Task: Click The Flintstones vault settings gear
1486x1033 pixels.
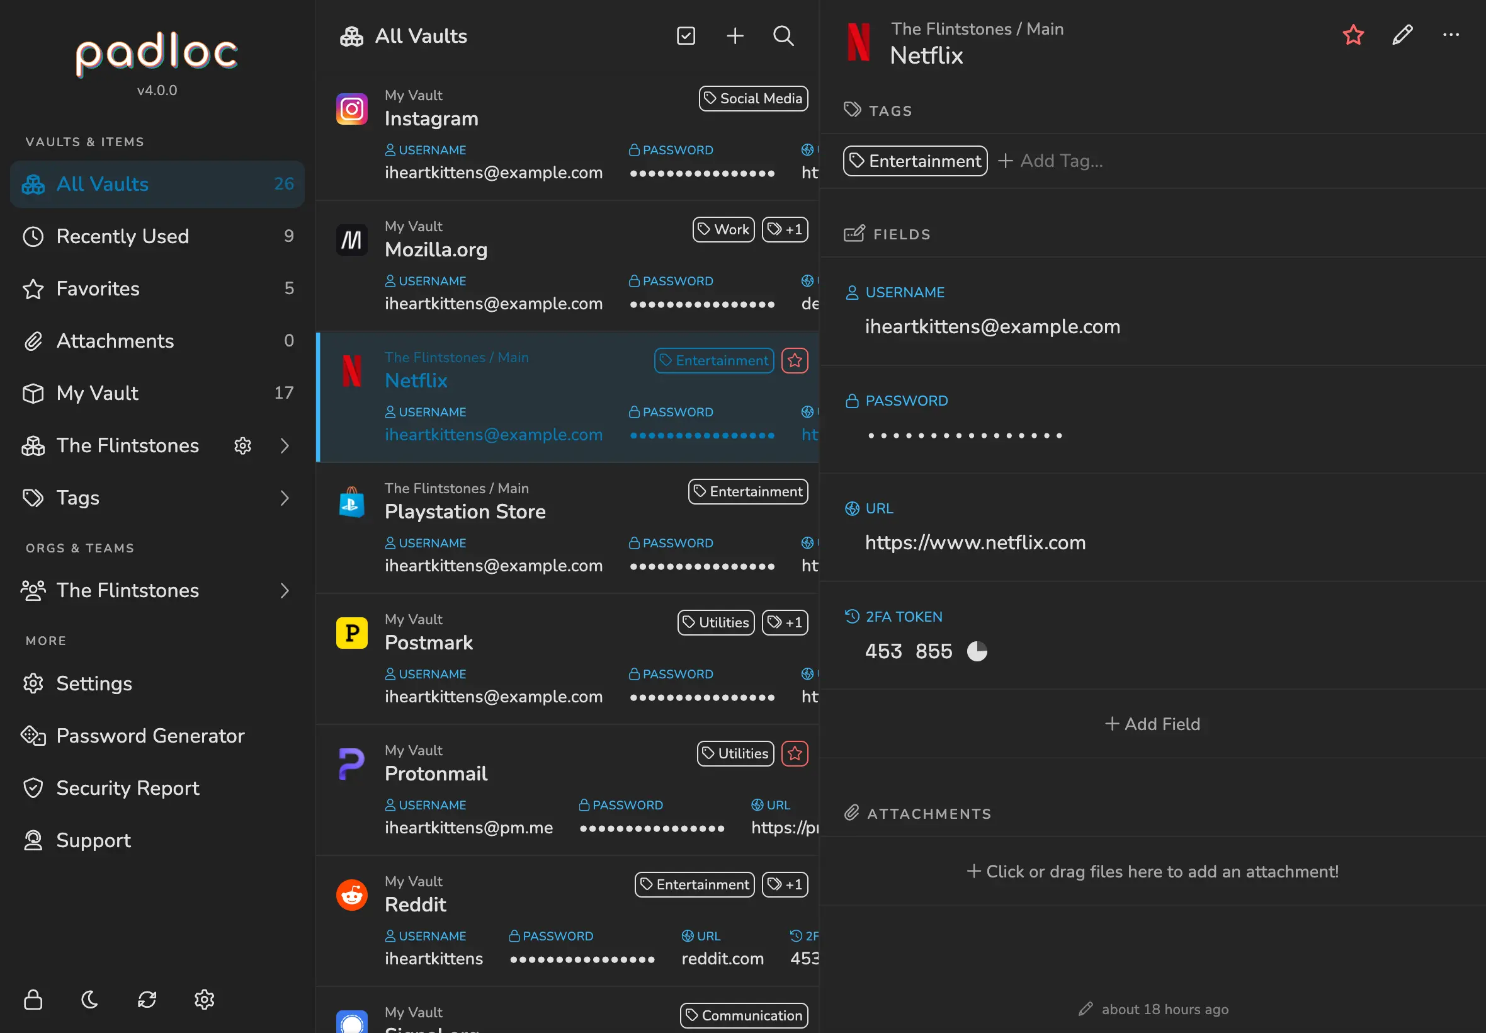Action: pos(242,445)
